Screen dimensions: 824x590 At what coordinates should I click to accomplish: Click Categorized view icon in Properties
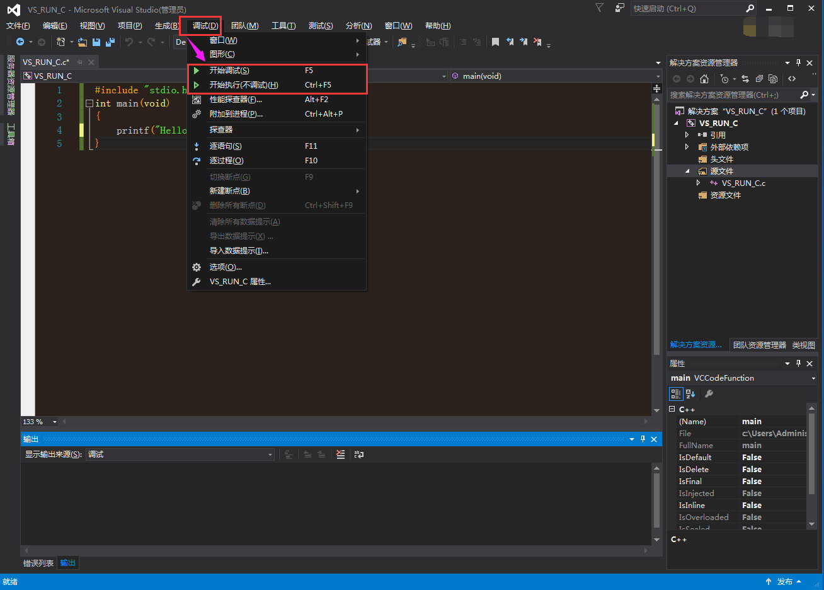click(x=676, y=394)
